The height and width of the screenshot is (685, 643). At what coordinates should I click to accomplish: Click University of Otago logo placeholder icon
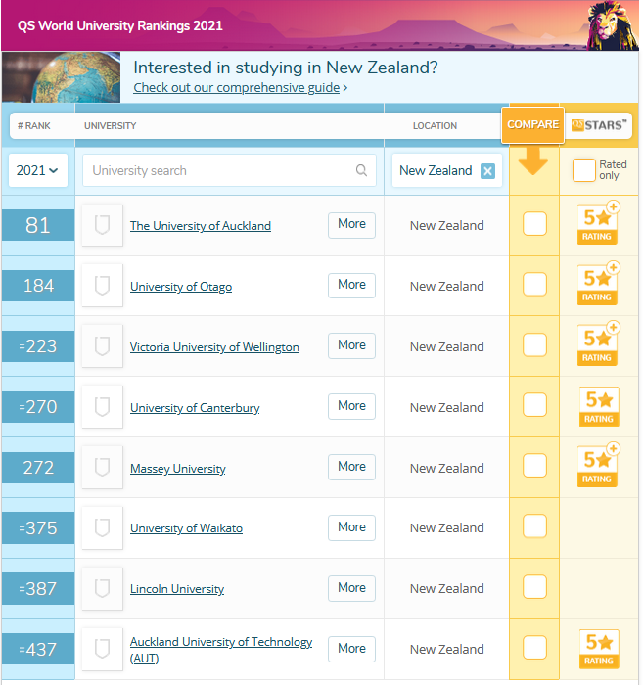[x=102, y=286]
